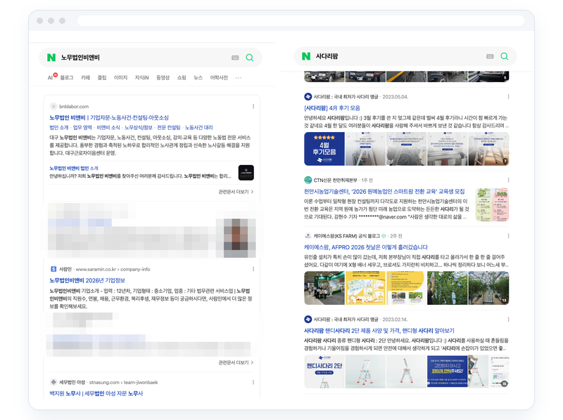Open more options for 사람인 saramin result
Screen dimensions: 563x420
pos(253,269)
